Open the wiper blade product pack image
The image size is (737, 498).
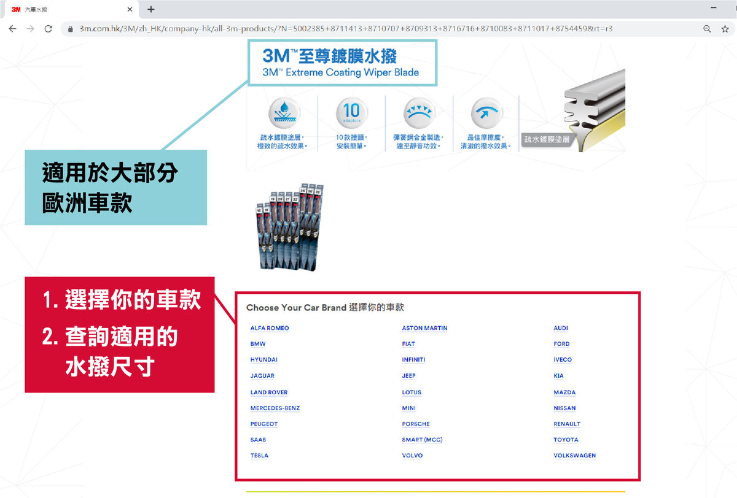pyautogui.click(x=289, y=228)
